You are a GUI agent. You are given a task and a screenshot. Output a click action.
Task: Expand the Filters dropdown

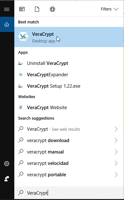tap(109, 9)
